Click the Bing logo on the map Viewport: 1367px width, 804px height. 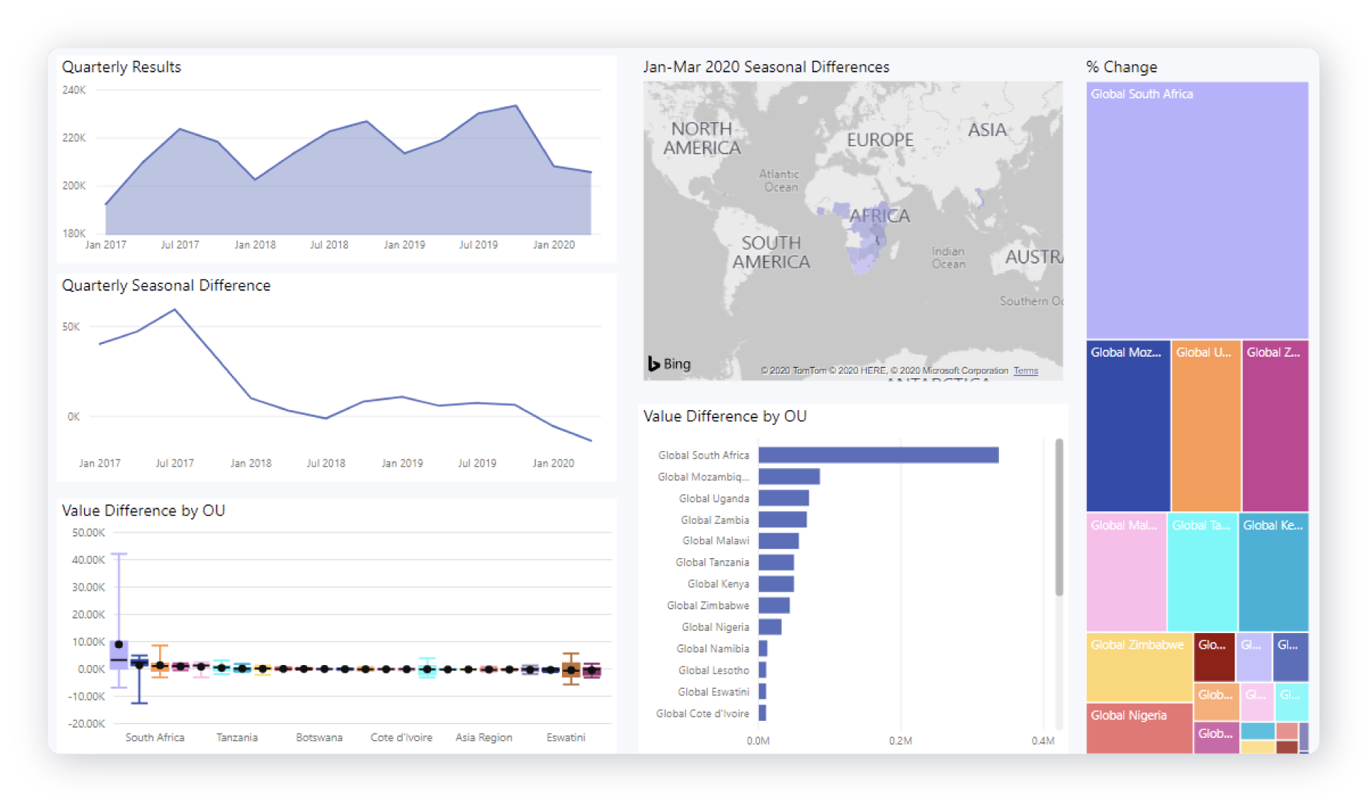pyautogui.click(x=669, y=364)
